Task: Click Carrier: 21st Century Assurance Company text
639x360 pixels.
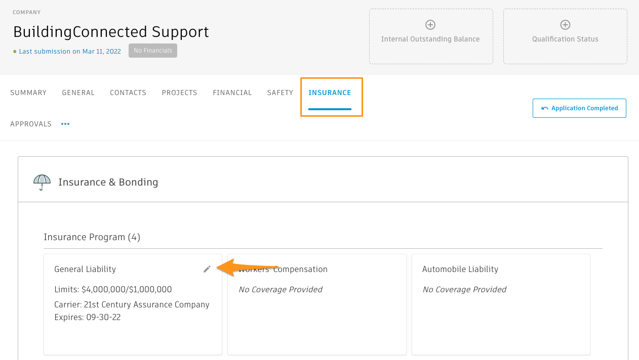Action: tap(132, 304)
